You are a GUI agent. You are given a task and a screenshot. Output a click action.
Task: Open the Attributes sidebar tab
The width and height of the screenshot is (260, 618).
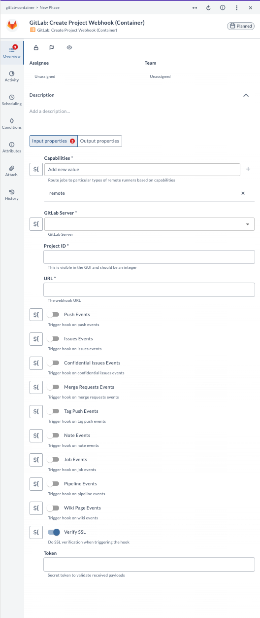pyautogui.click(x=12, y=147)
